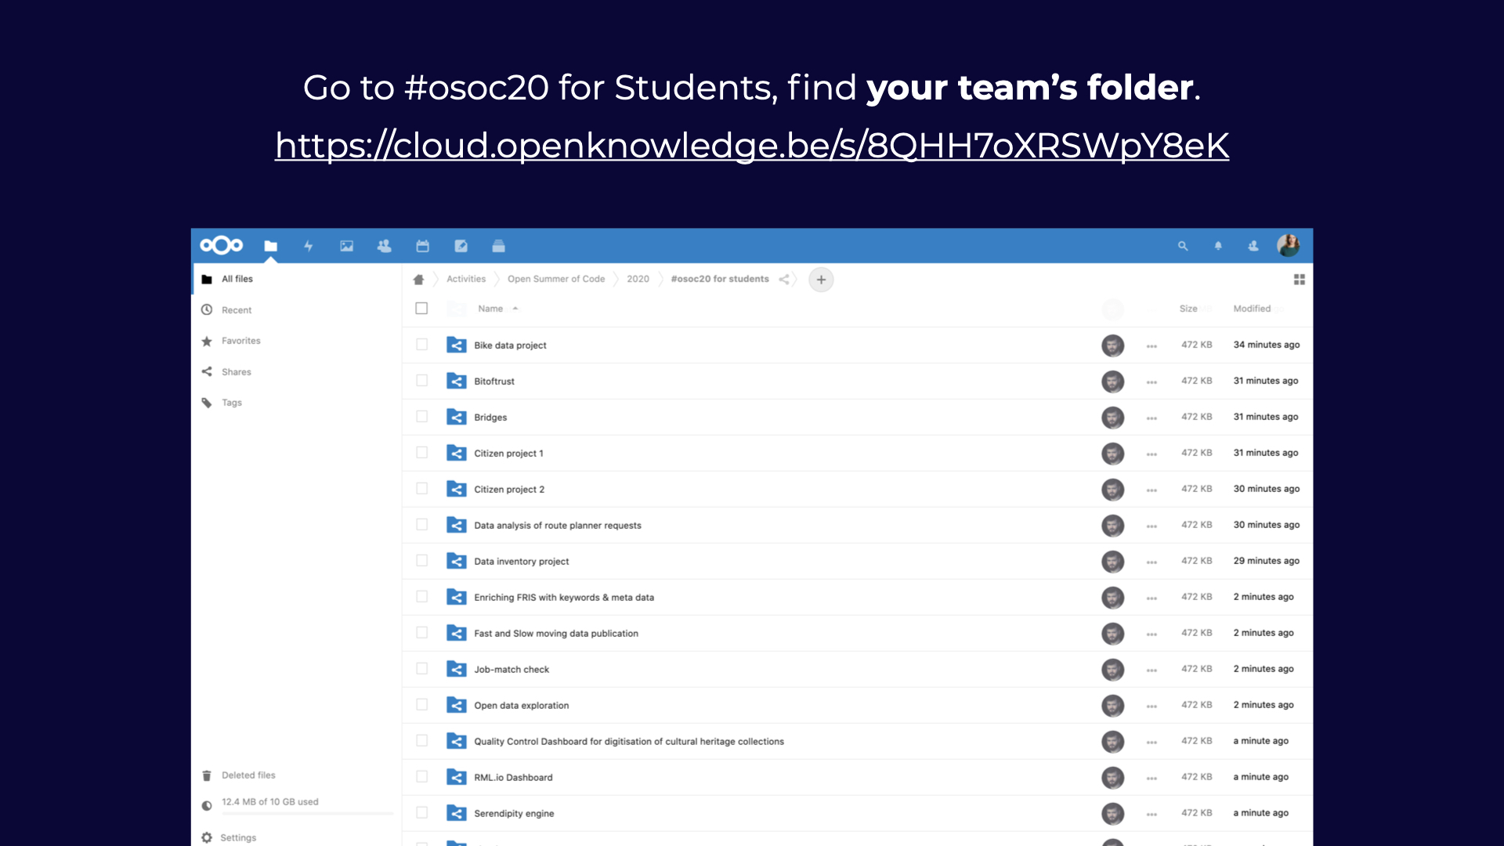
Task: Check the Data inventory project checkbox
Action: pos(421,561)
